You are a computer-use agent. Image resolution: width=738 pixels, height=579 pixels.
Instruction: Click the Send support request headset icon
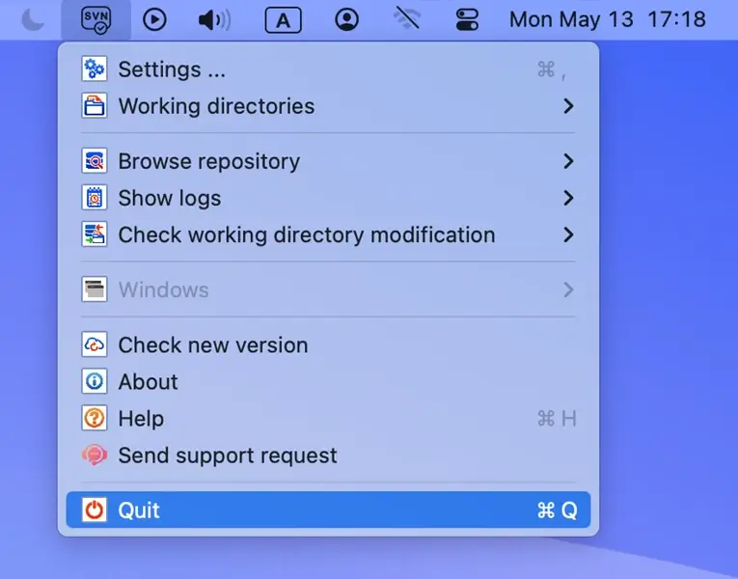pyautogui.click(x=95, y=455)
